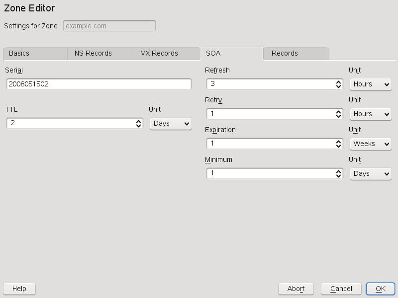
Task: Select the MX Records tab
Action: tap(166, 54)
